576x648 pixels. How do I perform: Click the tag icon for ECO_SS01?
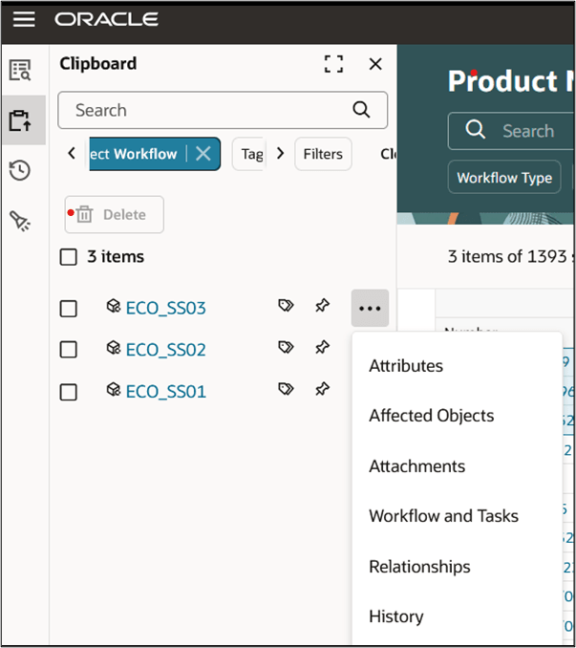coord(286,389)
